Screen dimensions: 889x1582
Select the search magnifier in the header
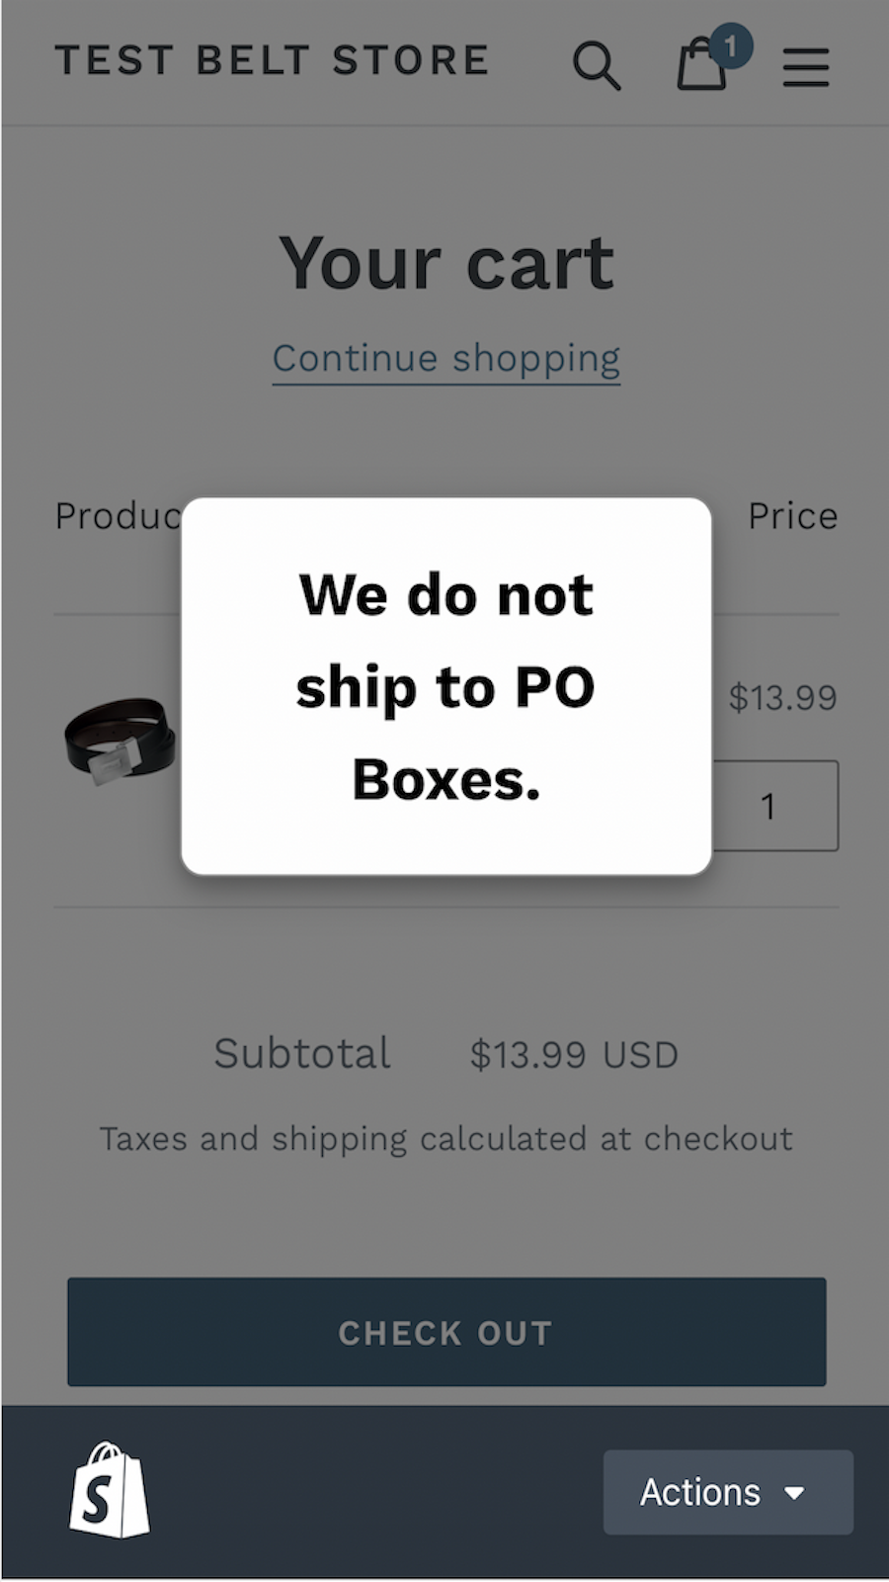[598, 65]
